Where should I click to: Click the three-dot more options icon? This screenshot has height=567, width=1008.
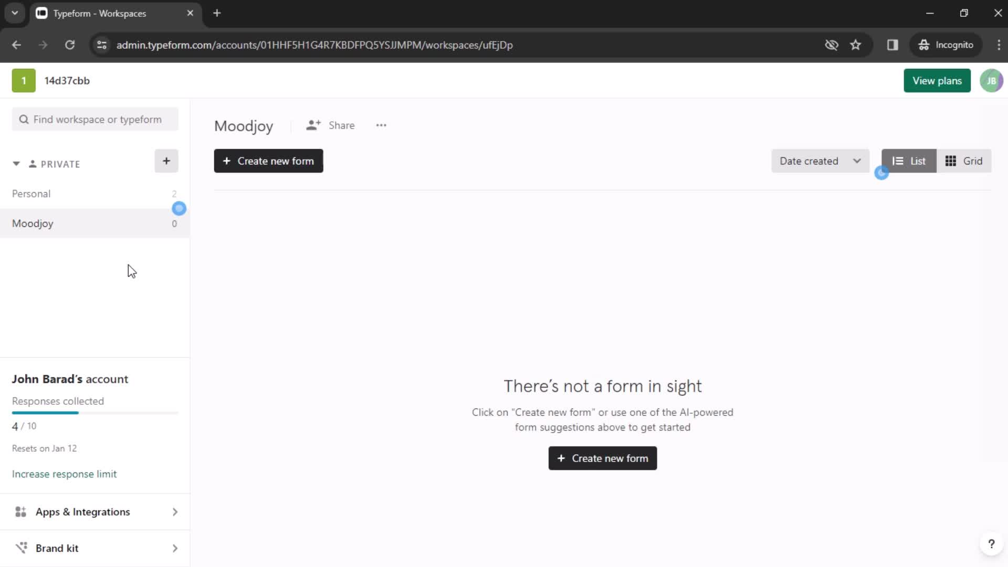pos(382,125)
